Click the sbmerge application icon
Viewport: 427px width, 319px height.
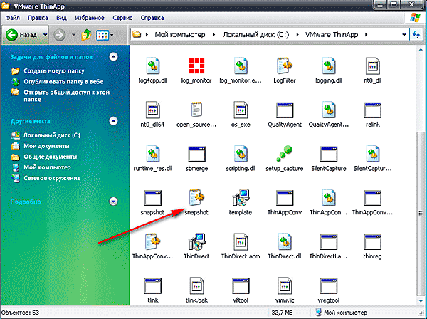point(195,155)
